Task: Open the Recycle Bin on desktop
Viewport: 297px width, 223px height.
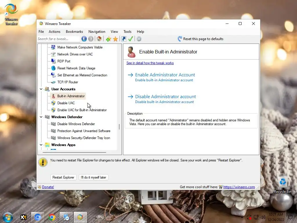Action: point(282,185)
